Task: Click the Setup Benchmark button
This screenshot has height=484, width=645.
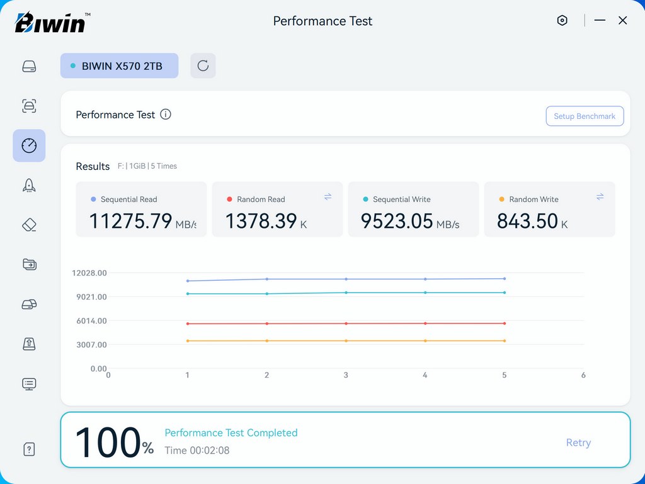Action: pyautogui.click(x=584, y=116)
